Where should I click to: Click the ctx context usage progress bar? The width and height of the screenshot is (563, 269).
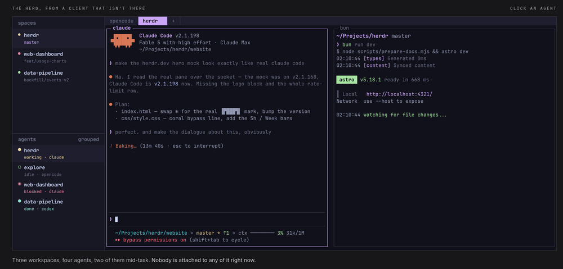pos(262,233)
